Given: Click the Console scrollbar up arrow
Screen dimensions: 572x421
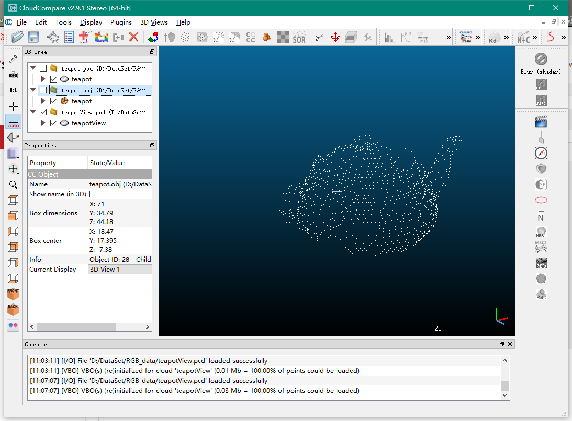Looking at the screenshot, I should click(x=505, y=360).
